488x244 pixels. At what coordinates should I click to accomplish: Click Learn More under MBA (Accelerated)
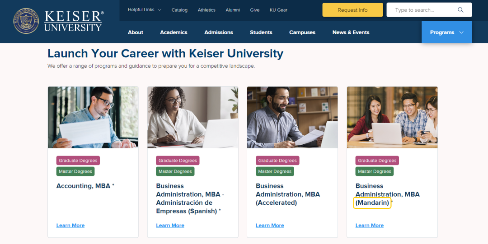tap(270, 226)
